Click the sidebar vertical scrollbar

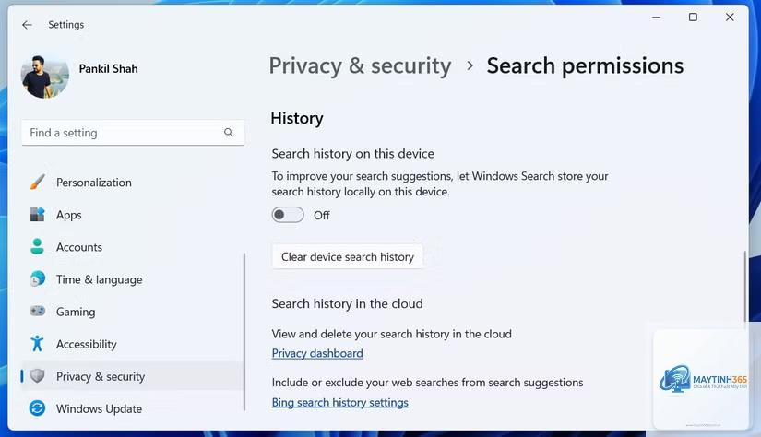click(x=244, y=332)
